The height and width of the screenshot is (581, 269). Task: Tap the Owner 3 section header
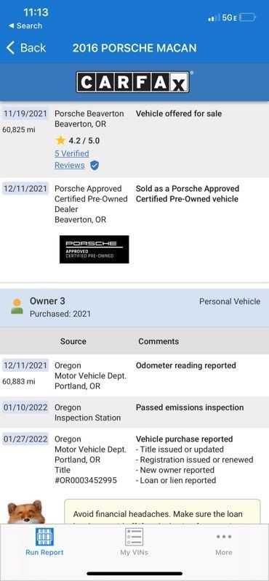[134, 307]
